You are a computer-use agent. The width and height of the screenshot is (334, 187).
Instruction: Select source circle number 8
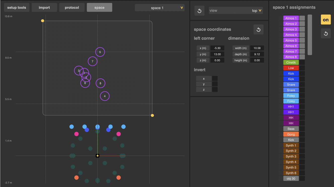point(100,83)
